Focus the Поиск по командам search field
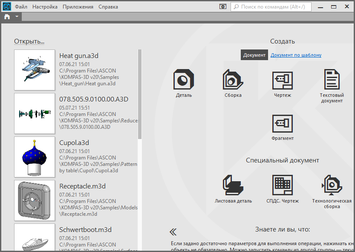Image resolution: width=355 pixels, height=252 pixels. pos(271,7)
